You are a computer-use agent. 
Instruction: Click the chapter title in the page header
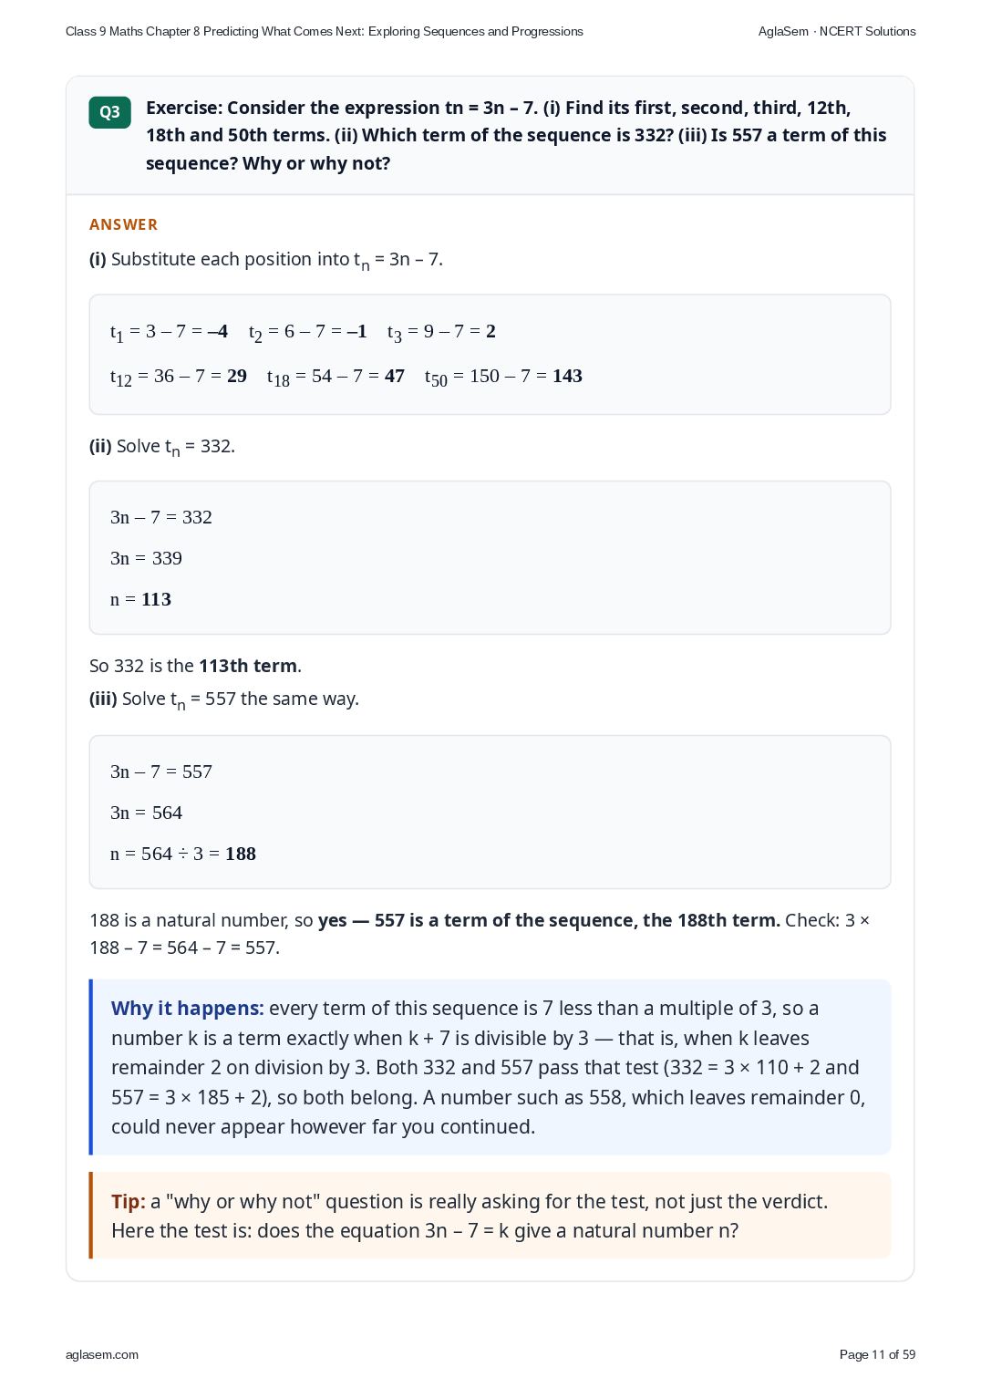click(x=325, y=31)
